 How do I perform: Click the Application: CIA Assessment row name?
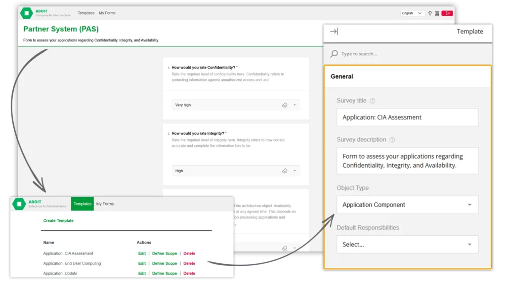tap(68, 253)
